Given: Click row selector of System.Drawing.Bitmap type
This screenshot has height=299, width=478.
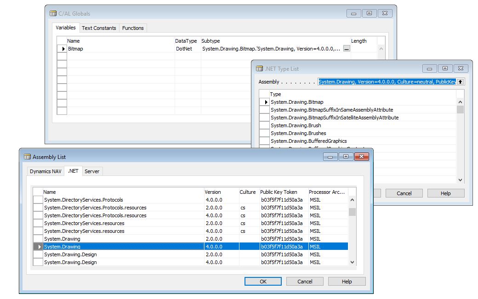Looking at the screenshot, I should [264, 102].
